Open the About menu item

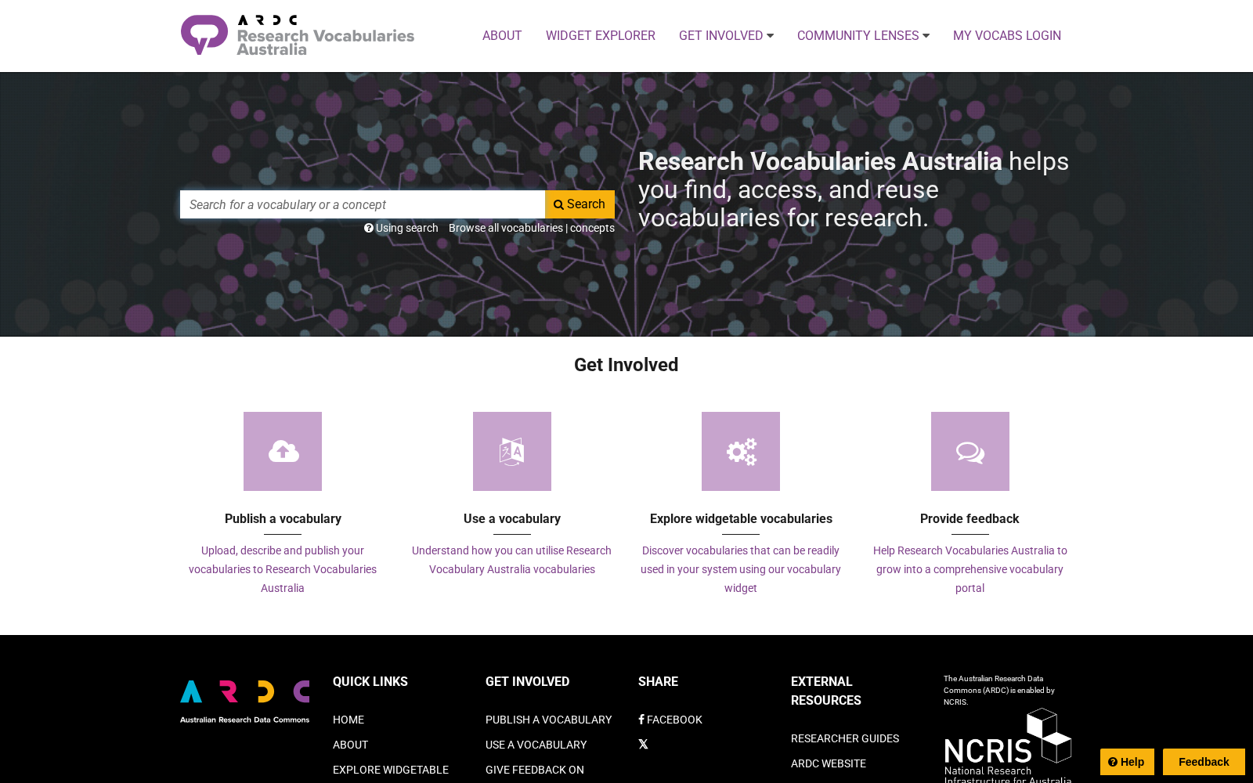pos(502,35)
